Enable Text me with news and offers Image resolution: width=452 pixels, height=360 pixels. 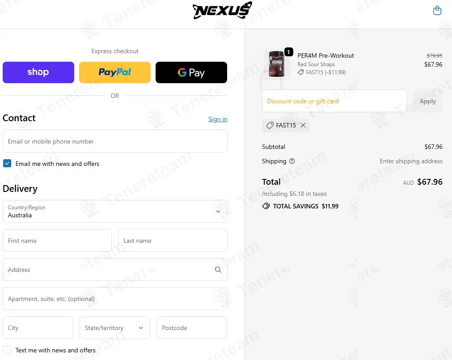[x=7, y=350]
